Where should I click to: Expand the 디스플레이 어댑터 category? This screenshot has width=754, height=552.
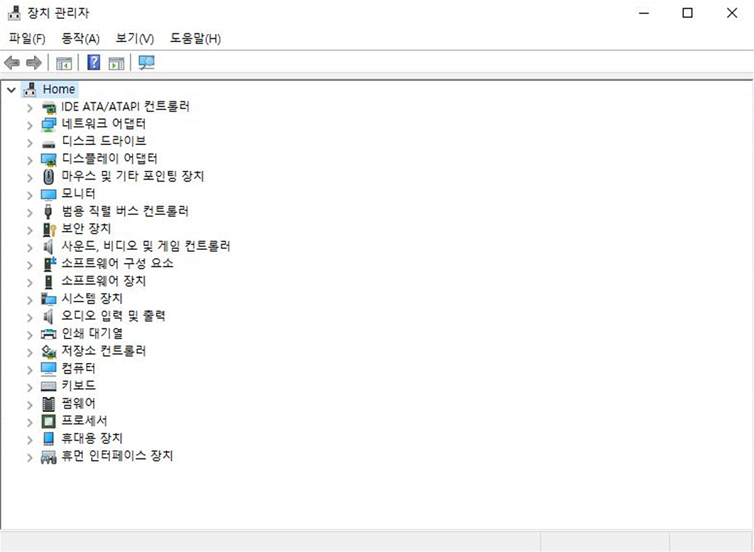click(x=30, y=160)
